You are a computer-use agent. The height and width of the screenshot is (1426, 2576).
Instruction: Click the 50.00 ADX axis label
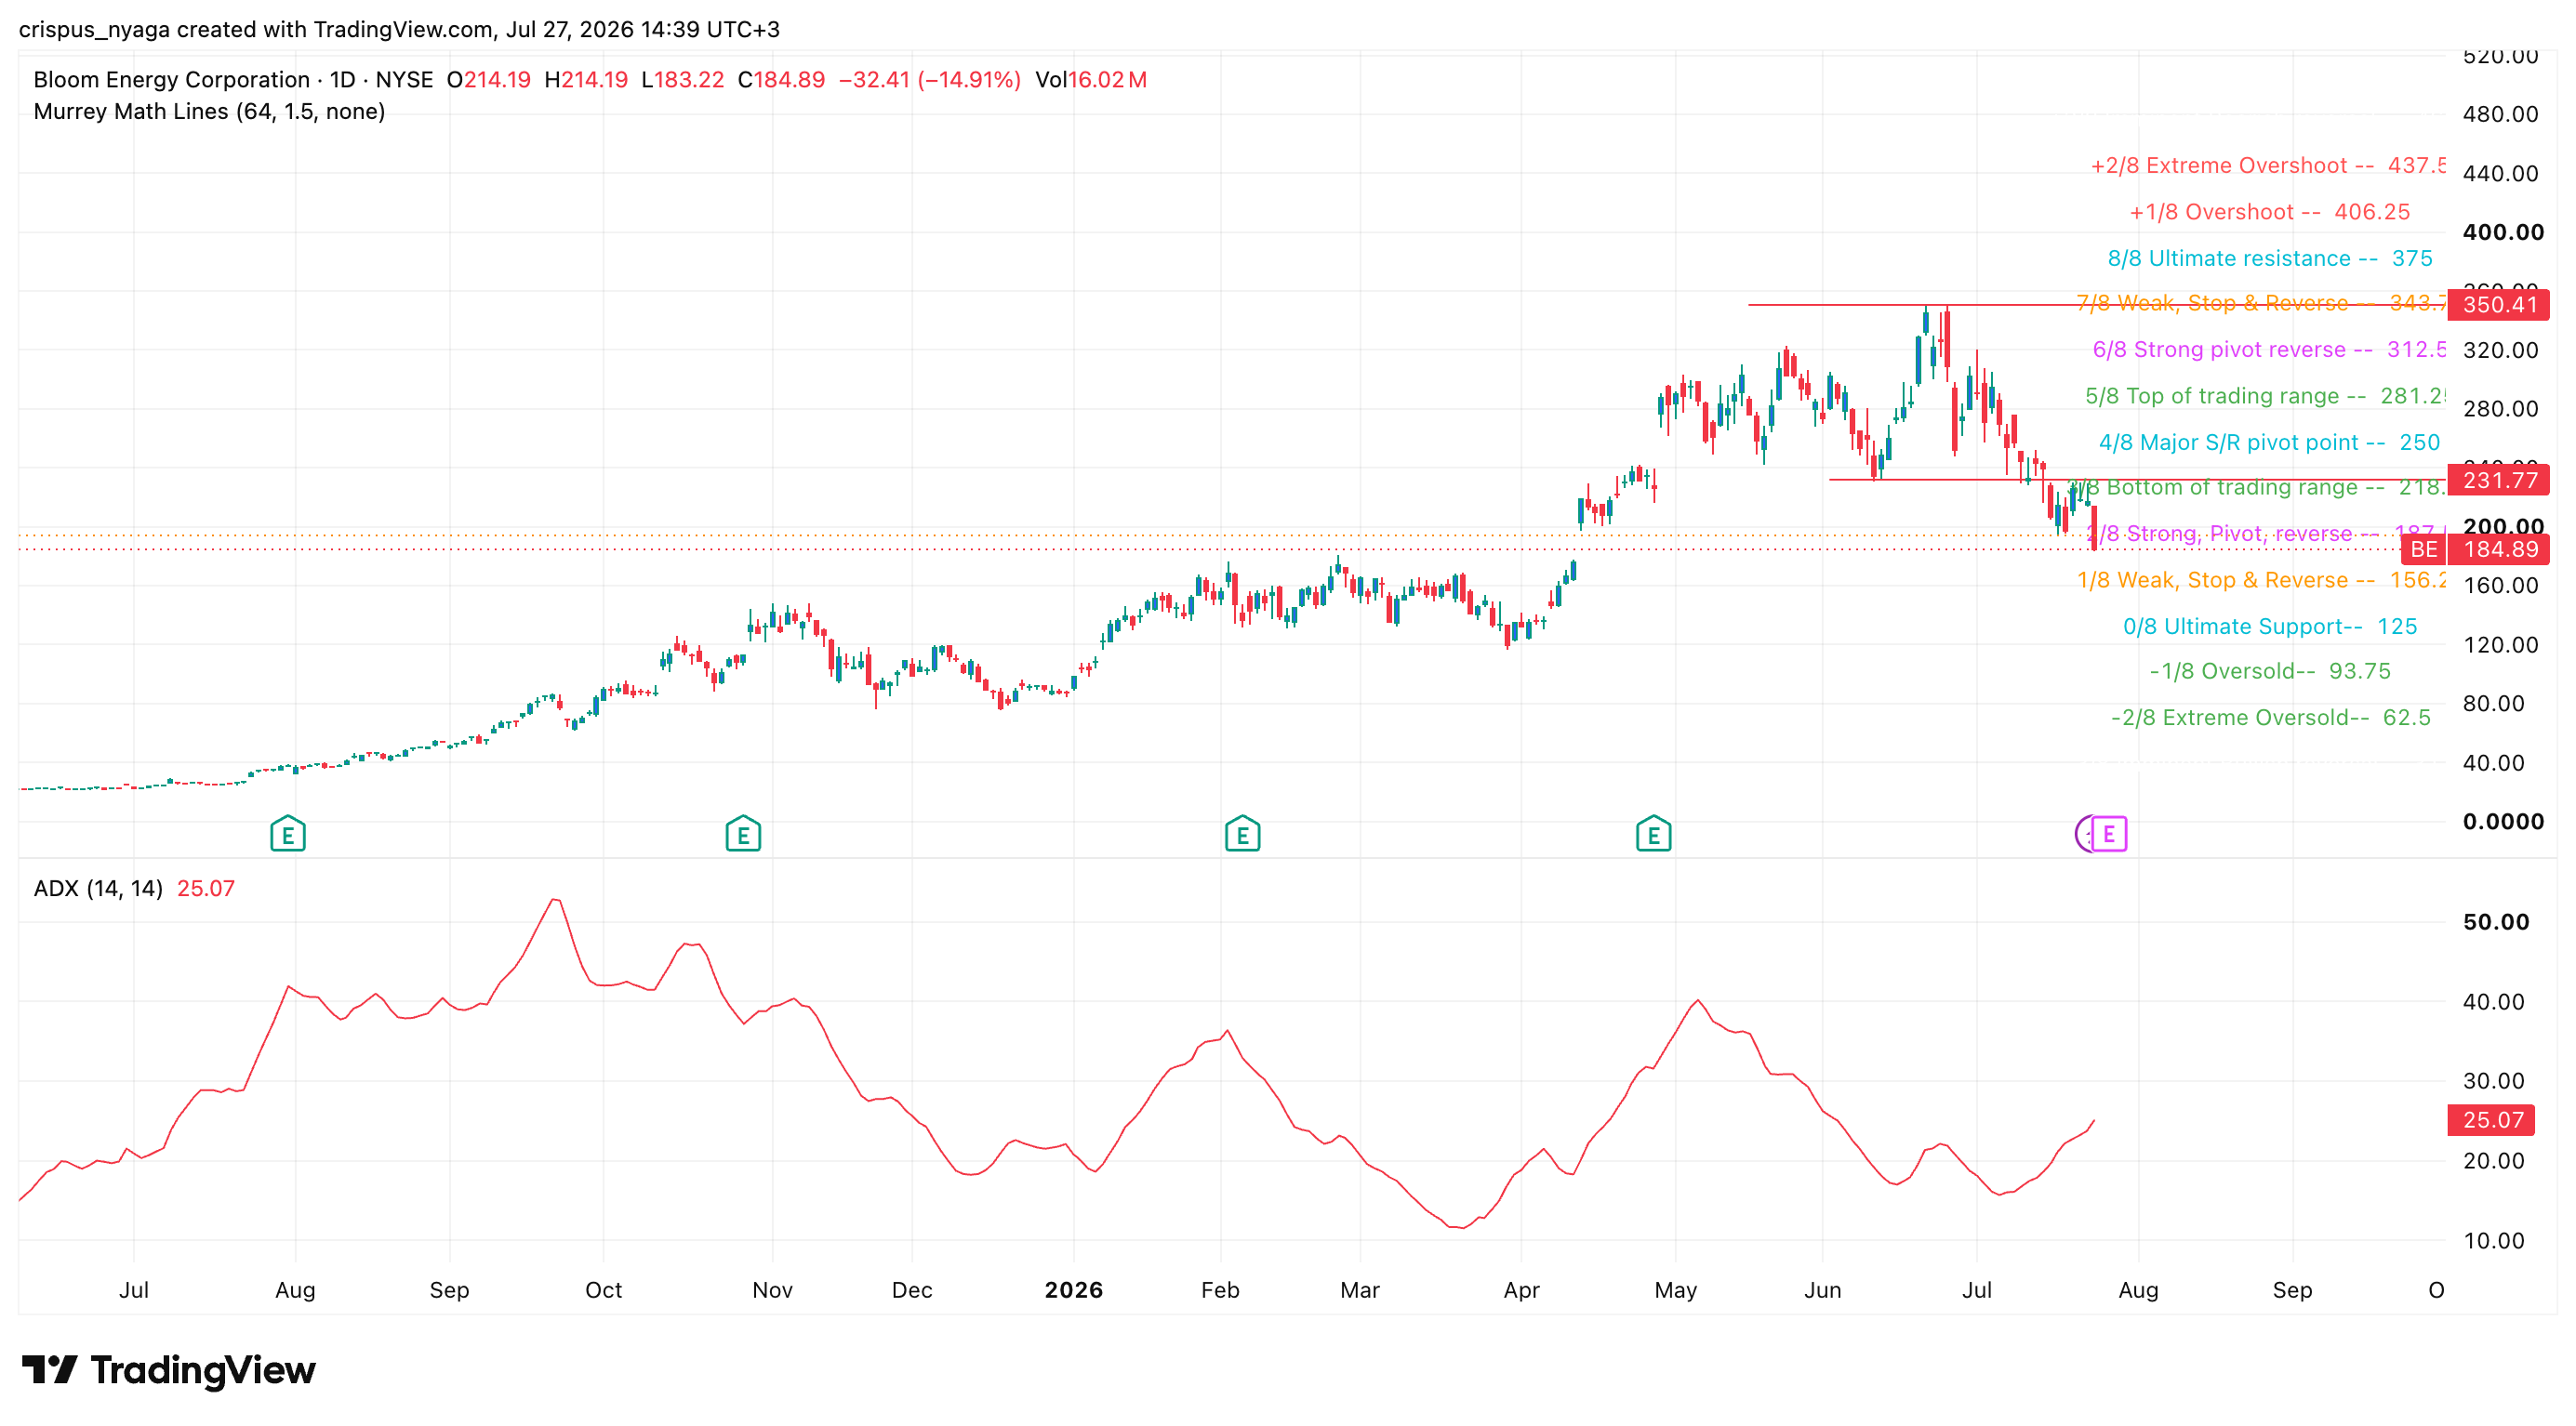point(2495,921)
